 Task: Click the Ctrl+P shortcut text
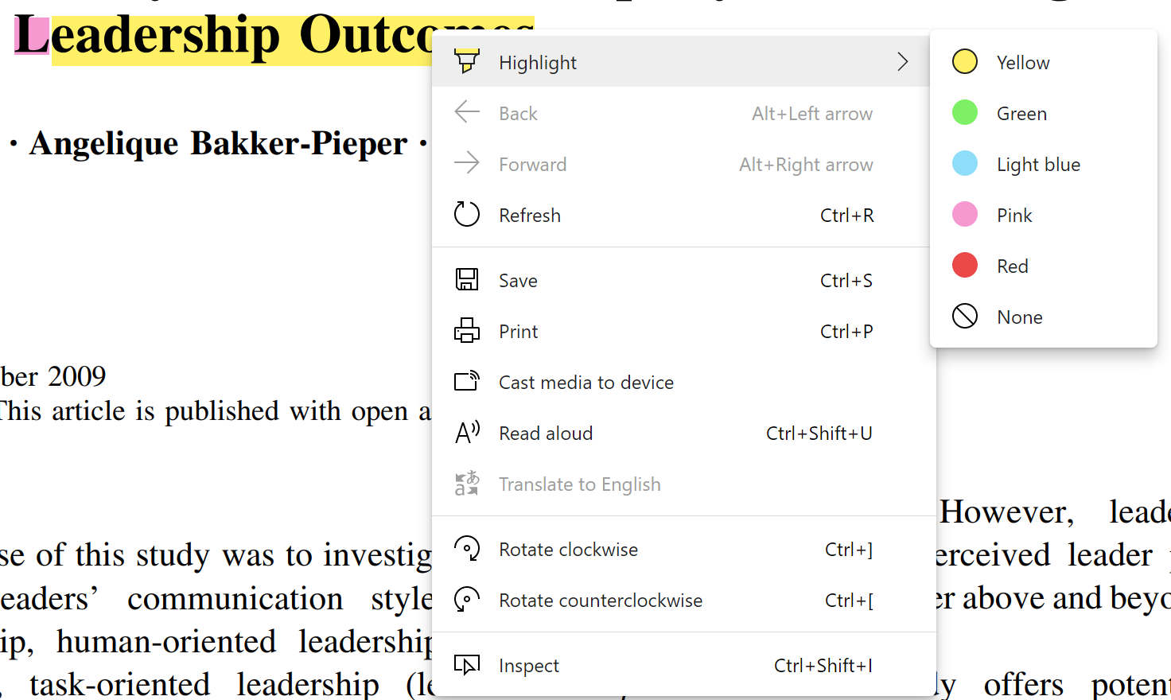[846, 332]
